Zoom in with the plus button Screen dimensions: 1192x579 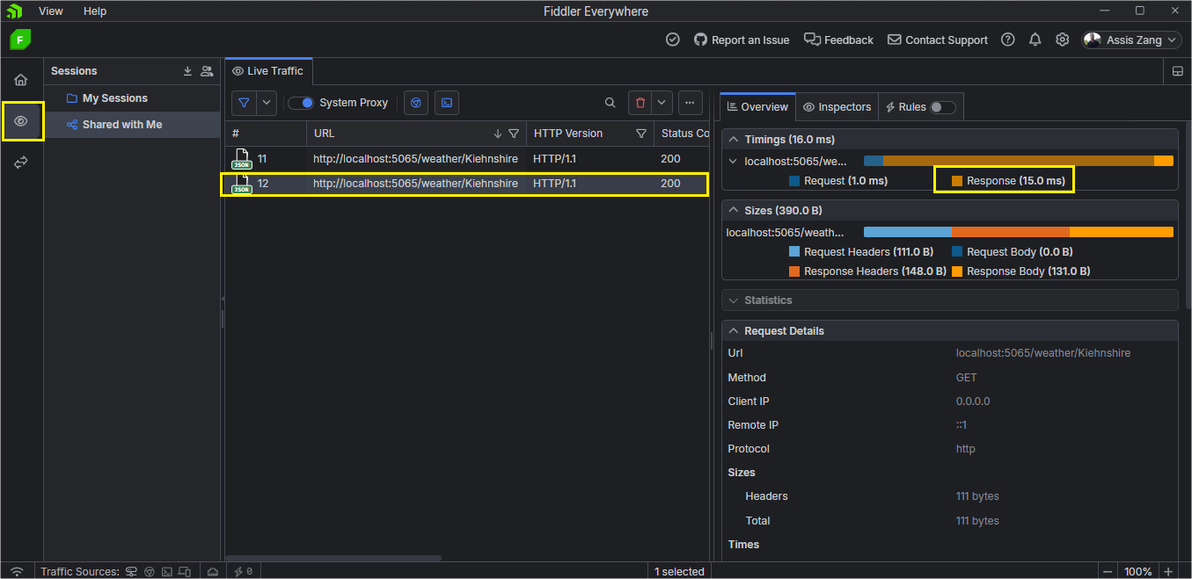(x=1168, y=571)
